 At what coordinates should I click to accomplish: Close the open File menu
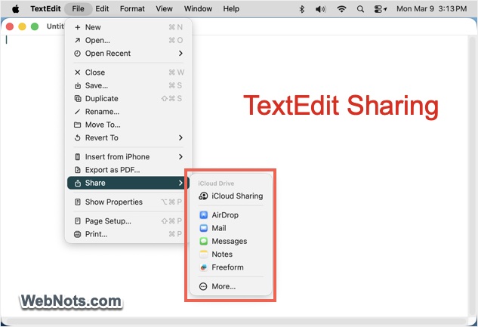pyautogui.click(x=78, y=9)
